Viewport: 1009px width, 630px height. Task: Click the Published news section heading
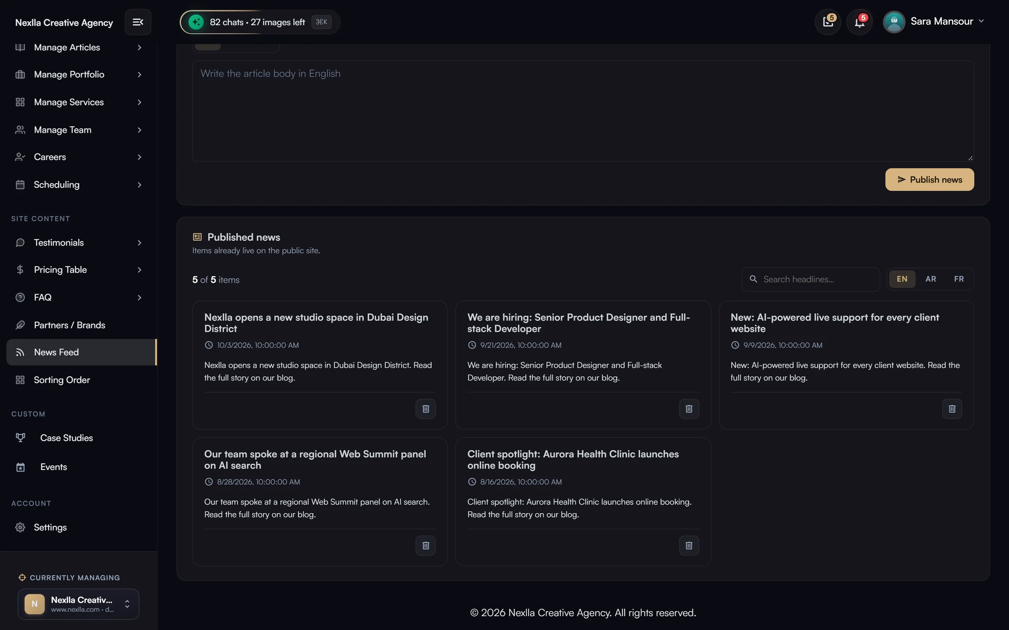[x=243, y=237]
